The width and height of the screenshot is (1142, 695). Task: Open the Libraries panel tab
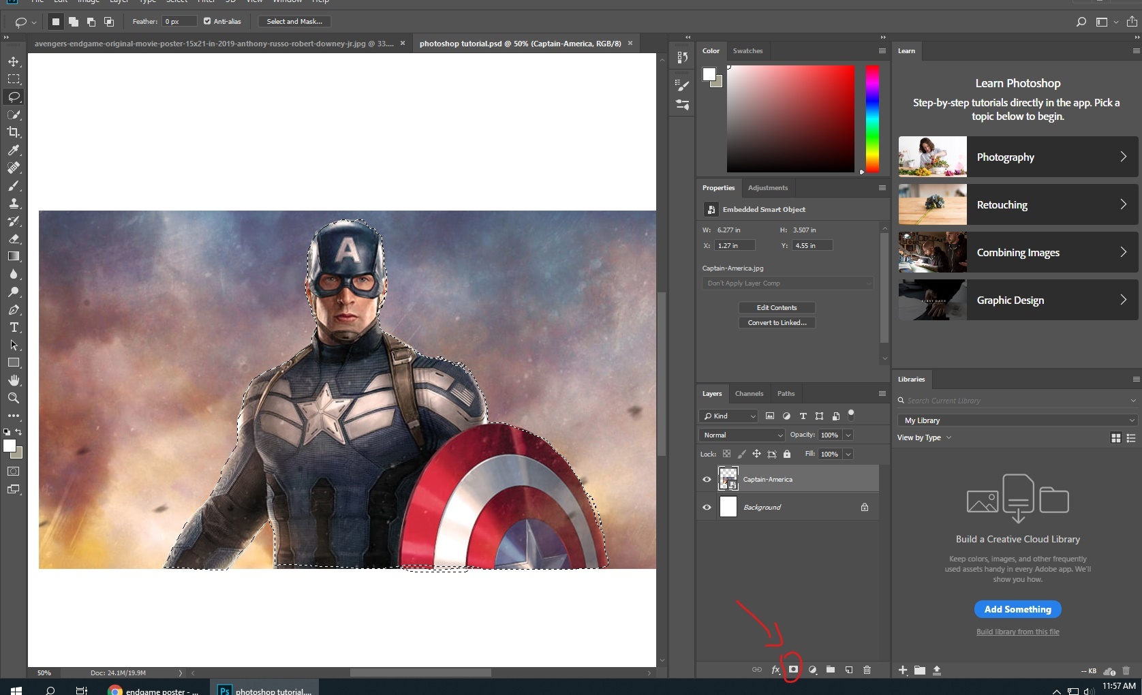(911, 379)
